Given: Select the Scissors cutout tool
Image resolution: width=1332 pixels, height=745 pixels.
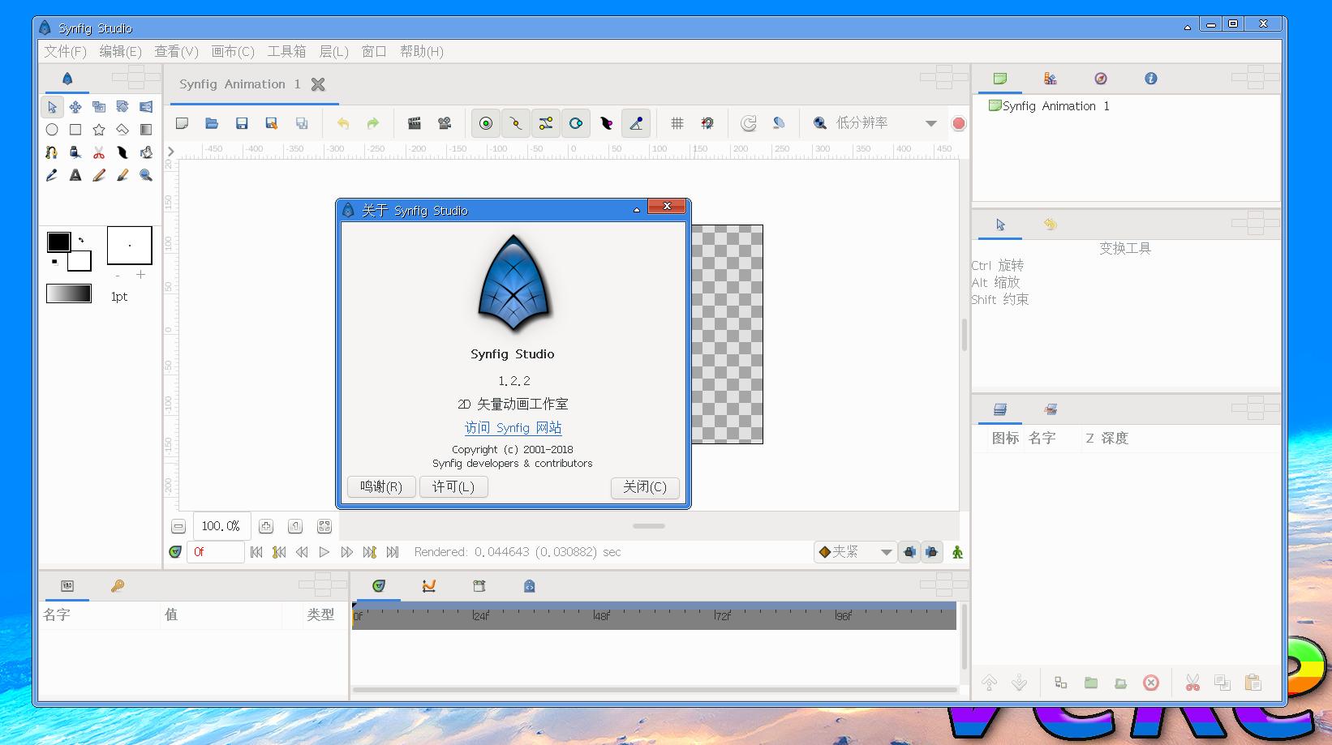Looking at the screenshot, I should click(99, 152).
